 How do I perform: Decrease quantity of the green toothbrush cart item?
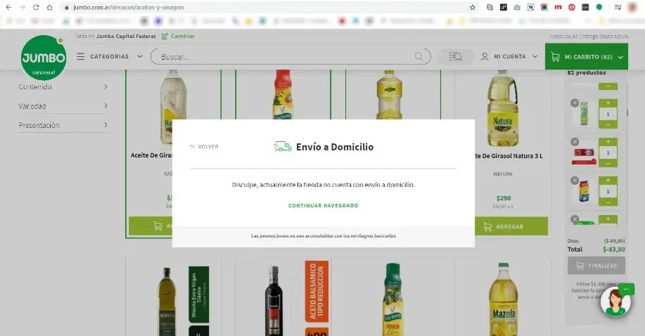coord(608,124)
